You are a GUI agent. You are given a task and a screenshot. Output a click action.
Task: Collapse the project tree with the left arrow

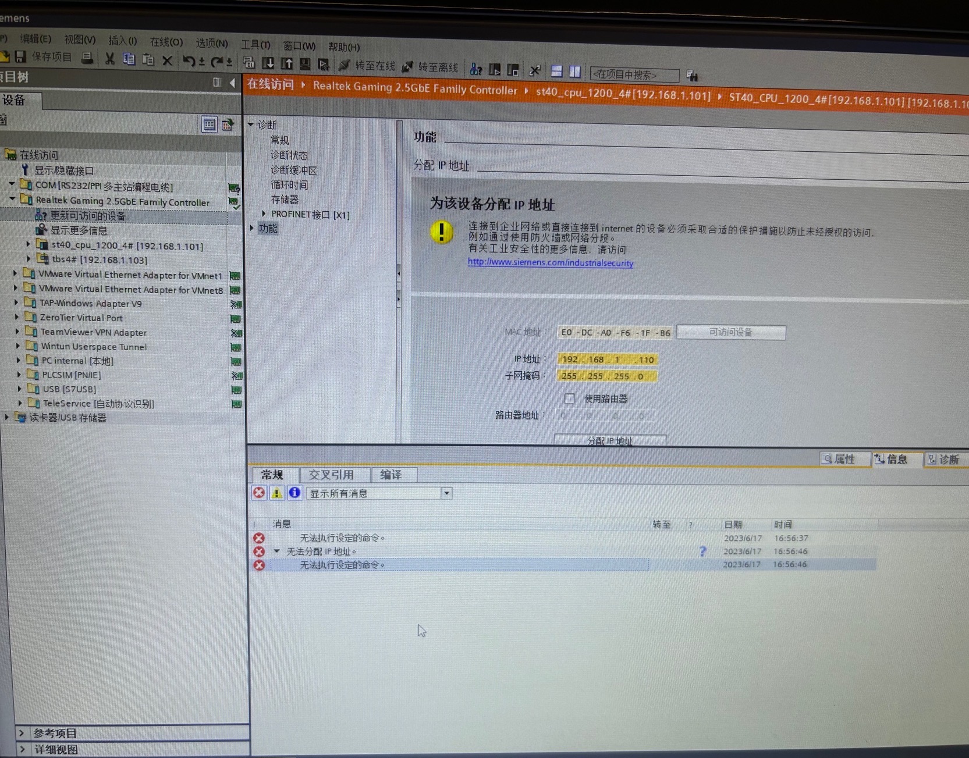coord(233,83)
